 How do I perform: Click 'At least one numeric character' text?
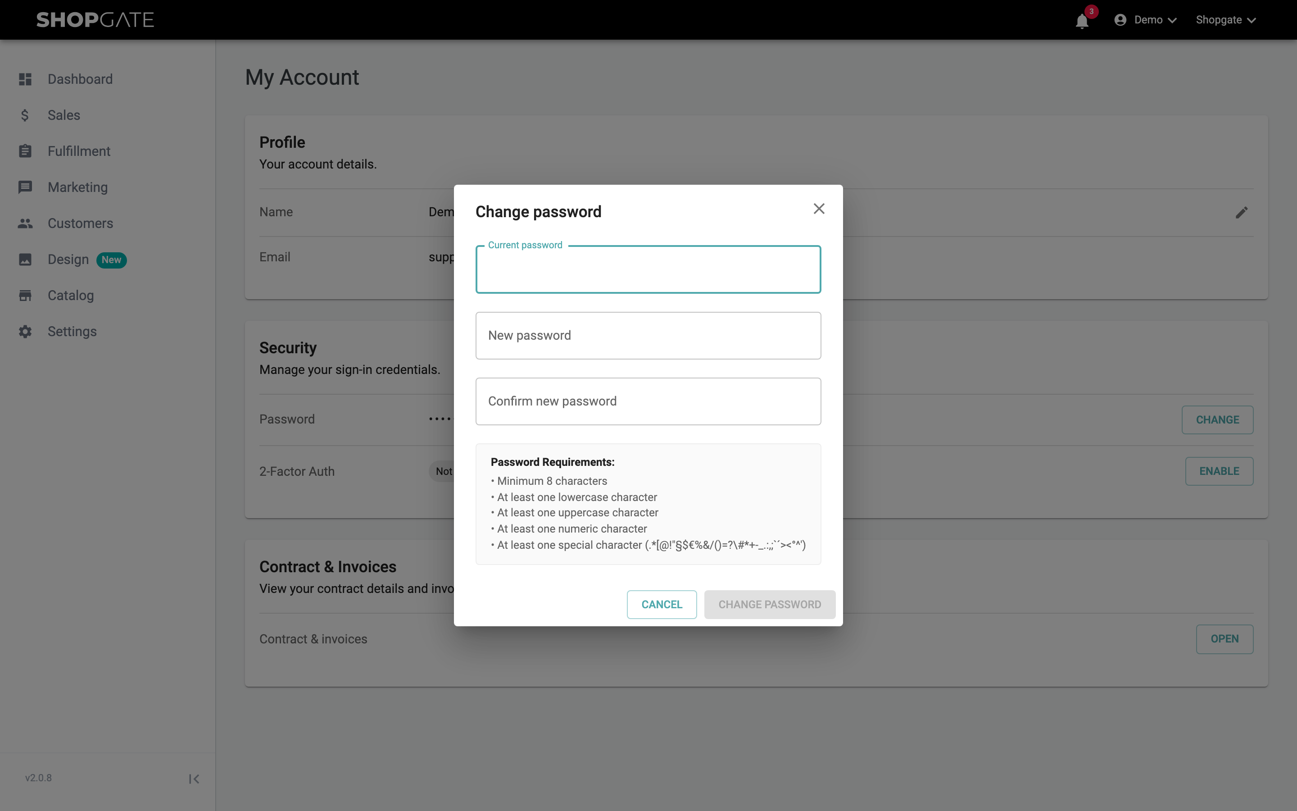tap(572, 529)
